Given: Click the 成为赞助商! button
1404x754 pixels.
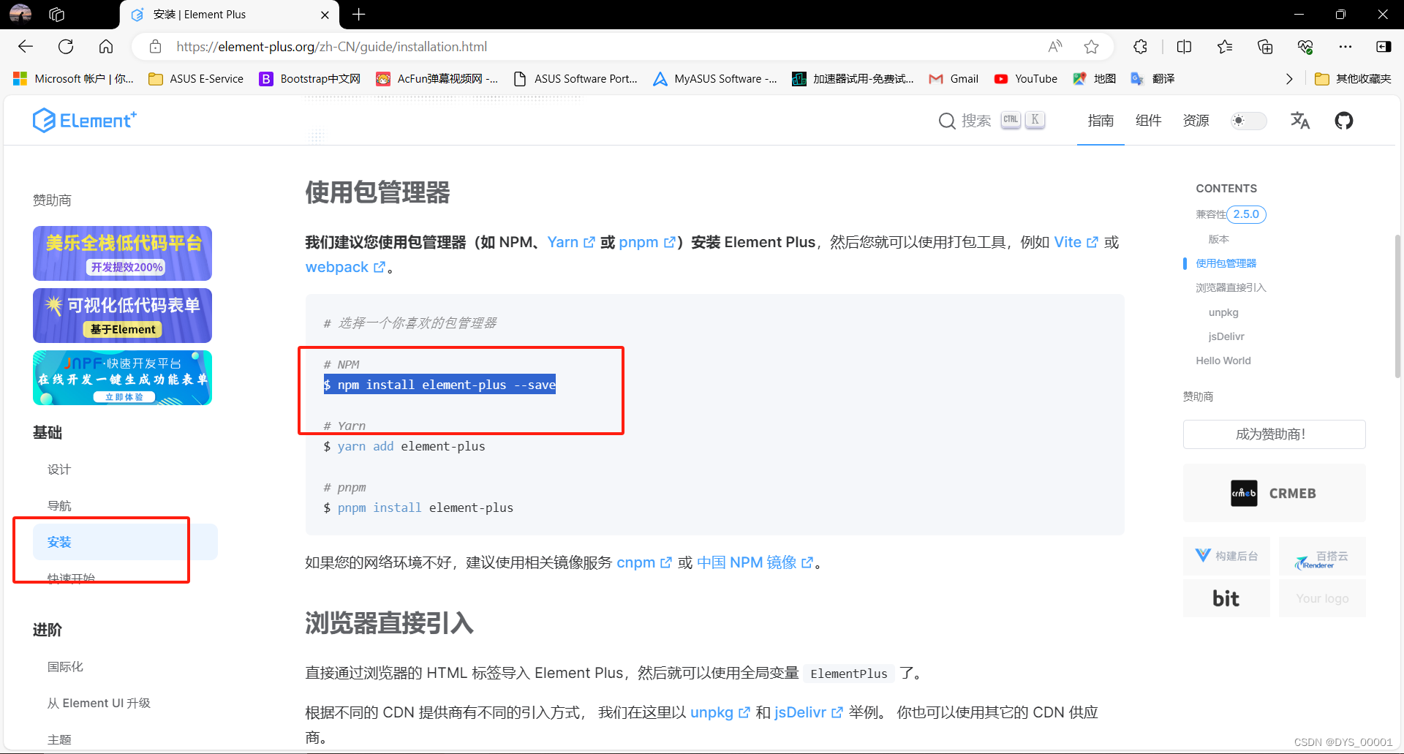Looking at the screenshot, I should (1274, 434).
